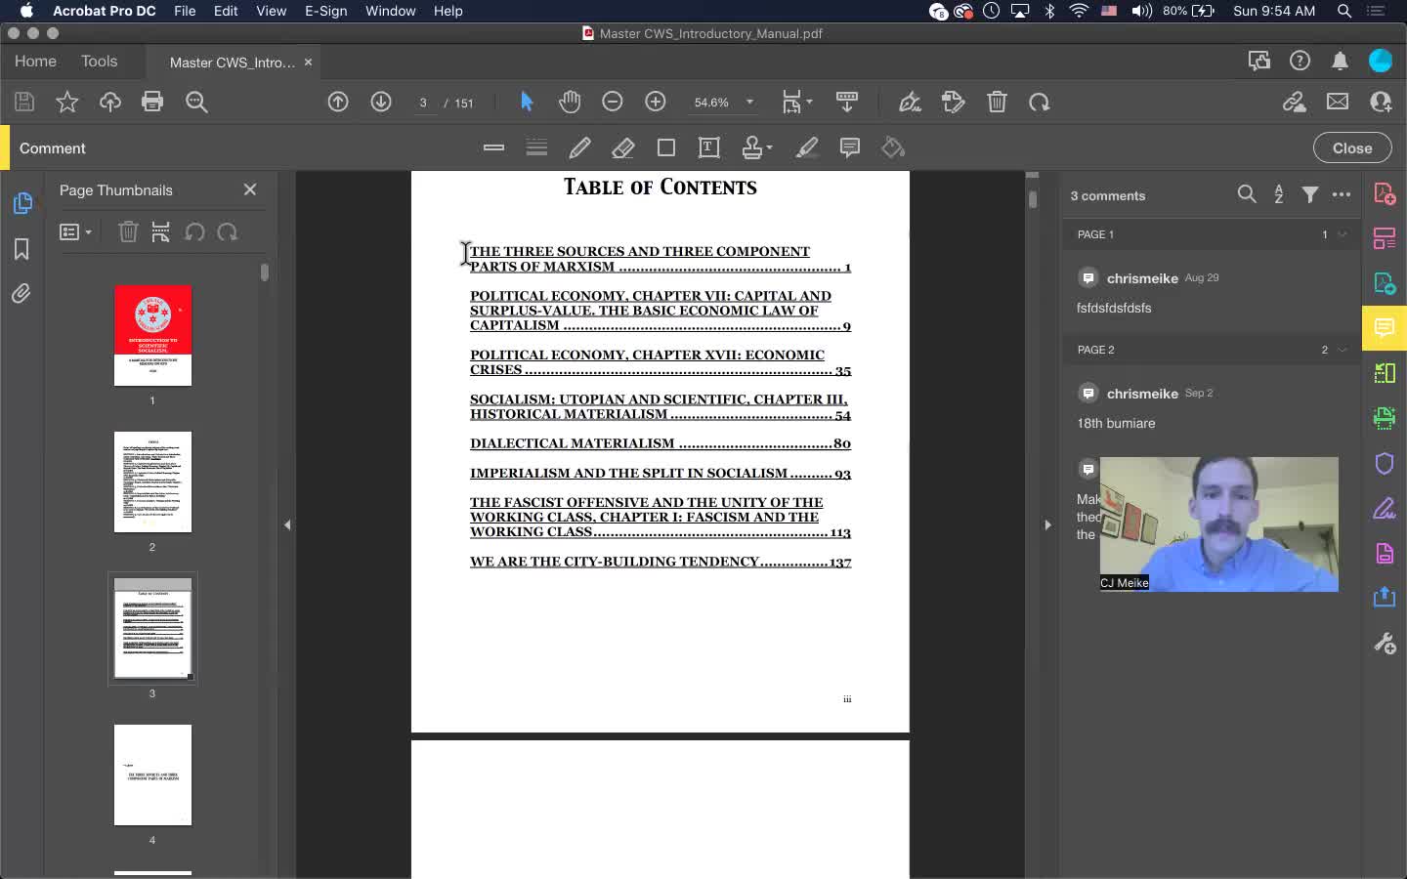Screen dimensions: 1407x879
Task: Switch to the Tools tab
Action: (99, 61)
